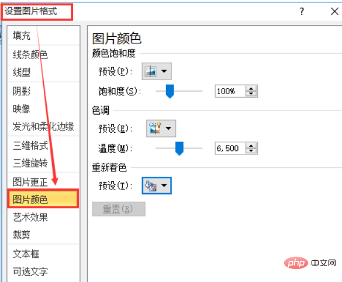Open the color tone preset icon
Viewport: 342px width, 282px height.
[x=155, y=128]
